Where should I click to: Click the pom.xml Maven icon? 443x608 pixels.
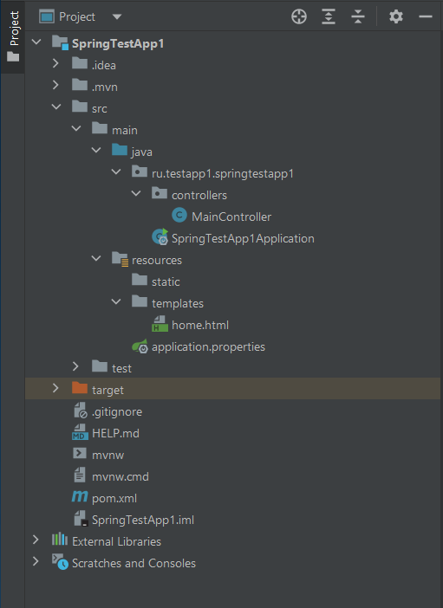point(80,497)
